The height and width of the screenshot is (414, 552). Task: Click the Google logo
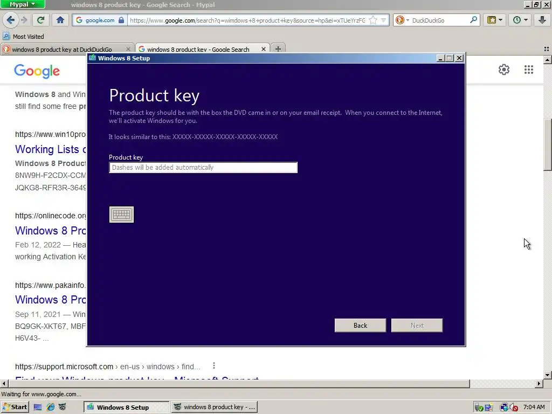(37, 71)
